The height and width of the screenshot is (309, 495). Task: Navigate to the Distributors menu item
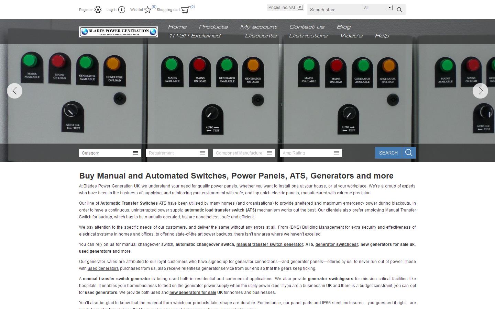(x=308, y=36)
